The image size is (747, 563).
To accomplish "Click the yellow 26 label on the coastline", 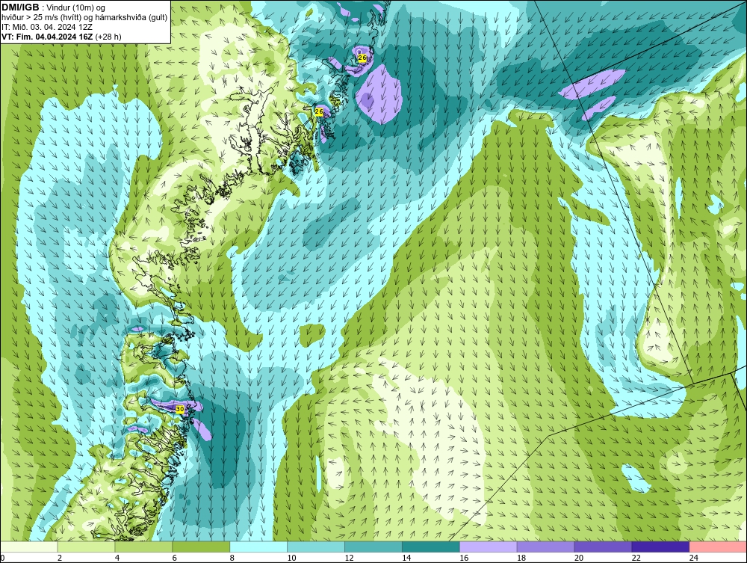I will click(x=319, y=111).
